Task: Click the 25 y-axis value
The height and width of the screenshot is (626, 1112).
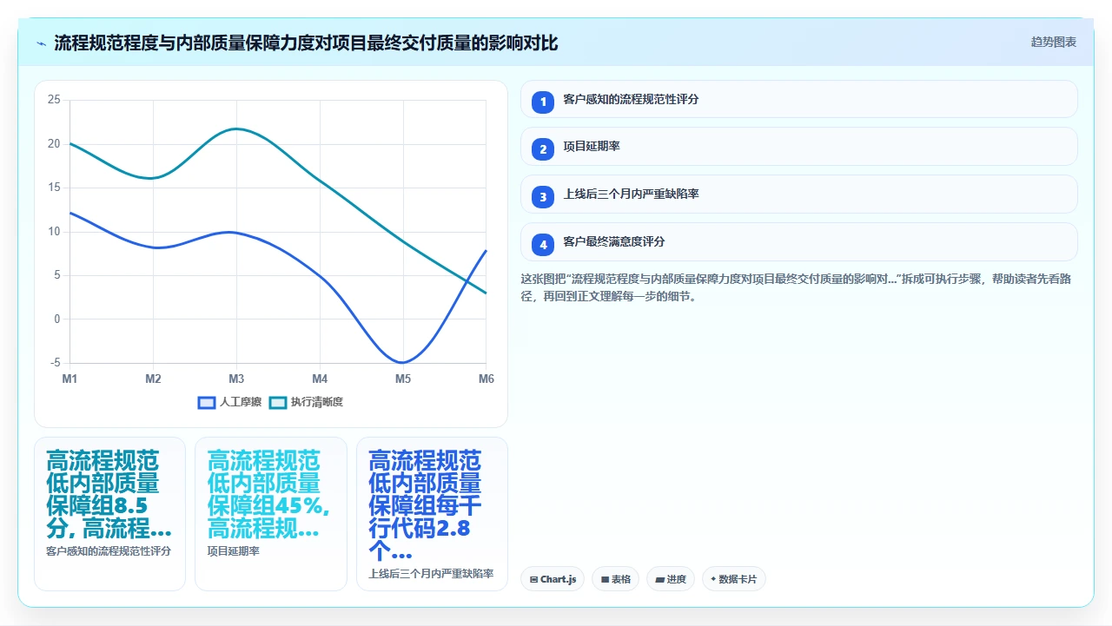Action: click(x=54, y=100)
